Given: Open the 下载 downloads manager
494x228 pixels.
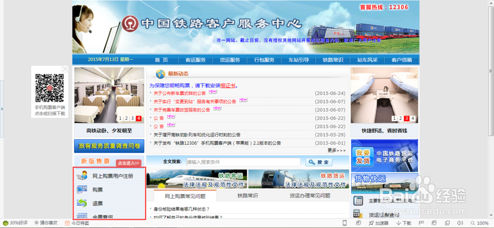Looking at the screenshot, I should click(x=404, y=223).
